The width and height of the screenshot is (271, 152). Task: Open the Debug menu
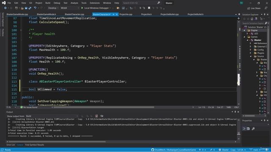coord(57,3)
